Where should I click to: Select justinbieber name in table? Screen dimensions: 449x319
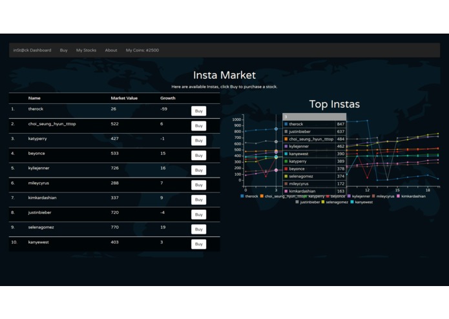tap(40, 212)
